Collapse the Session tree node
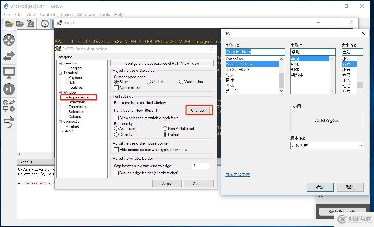The width and height of the screenshot is (374, 227). (60, 63)
